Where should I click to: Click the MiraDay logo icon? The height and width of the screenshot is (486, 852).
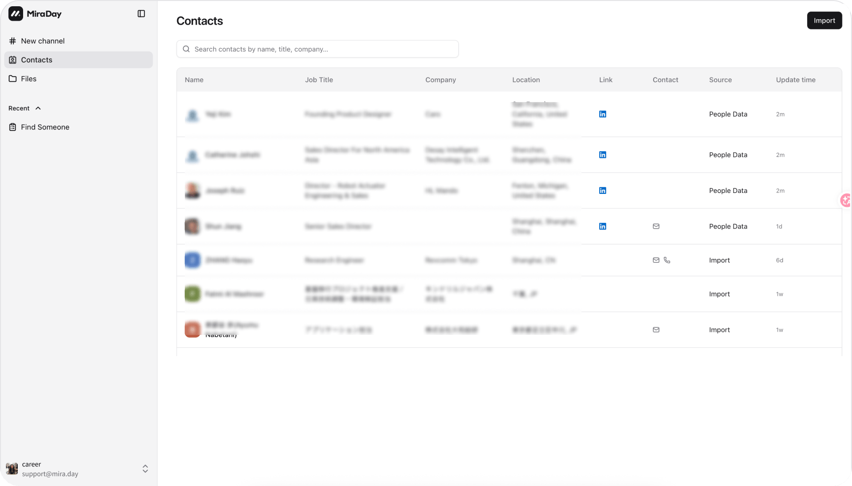[15, 13]
